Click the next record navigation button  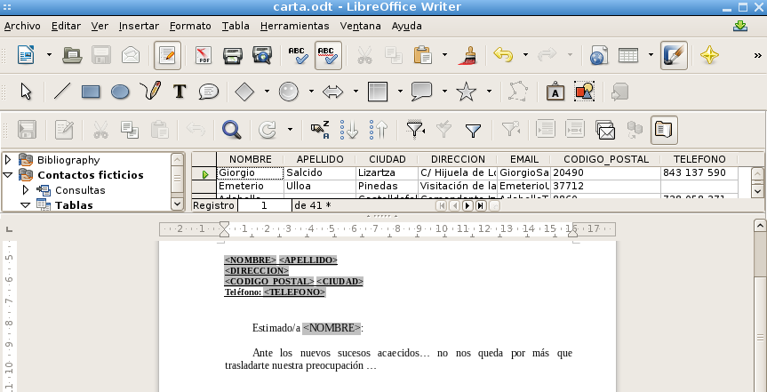467,205
